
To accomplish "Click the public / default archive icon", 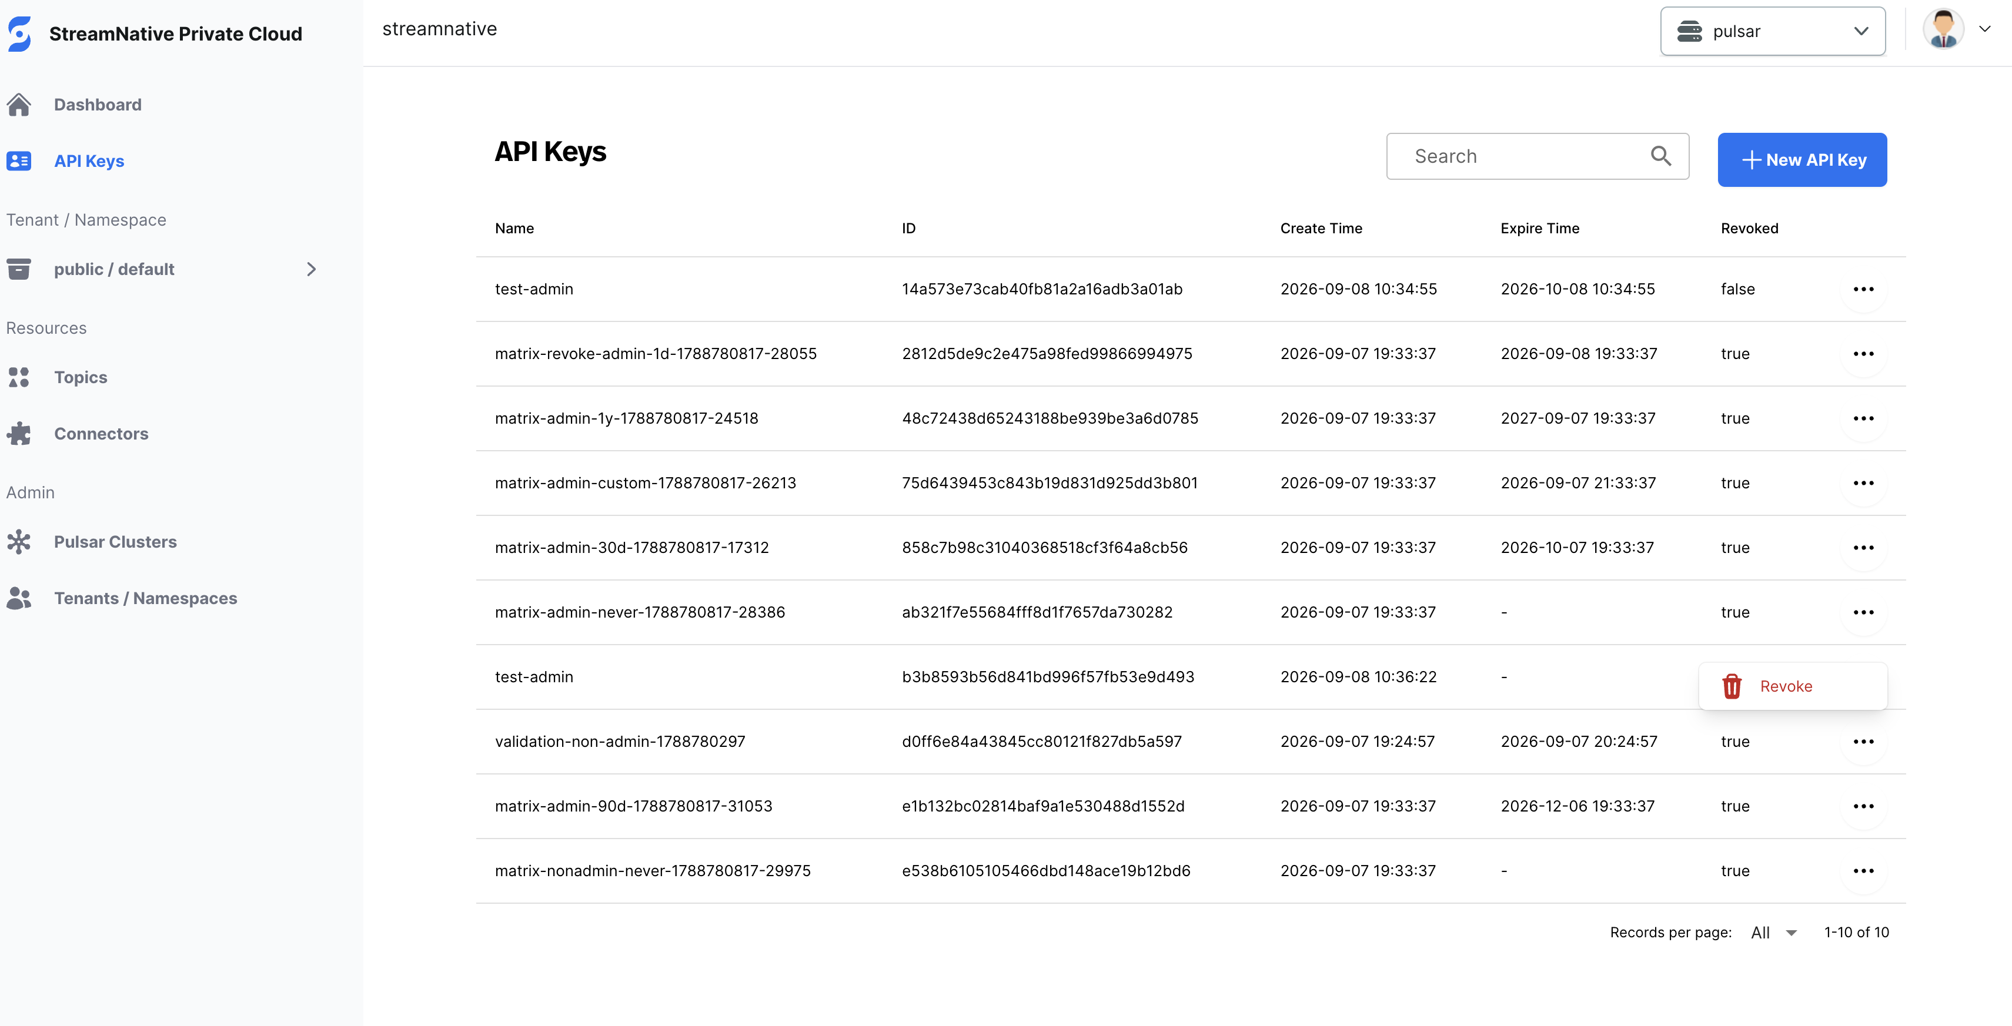I will (x=19, y=269).
